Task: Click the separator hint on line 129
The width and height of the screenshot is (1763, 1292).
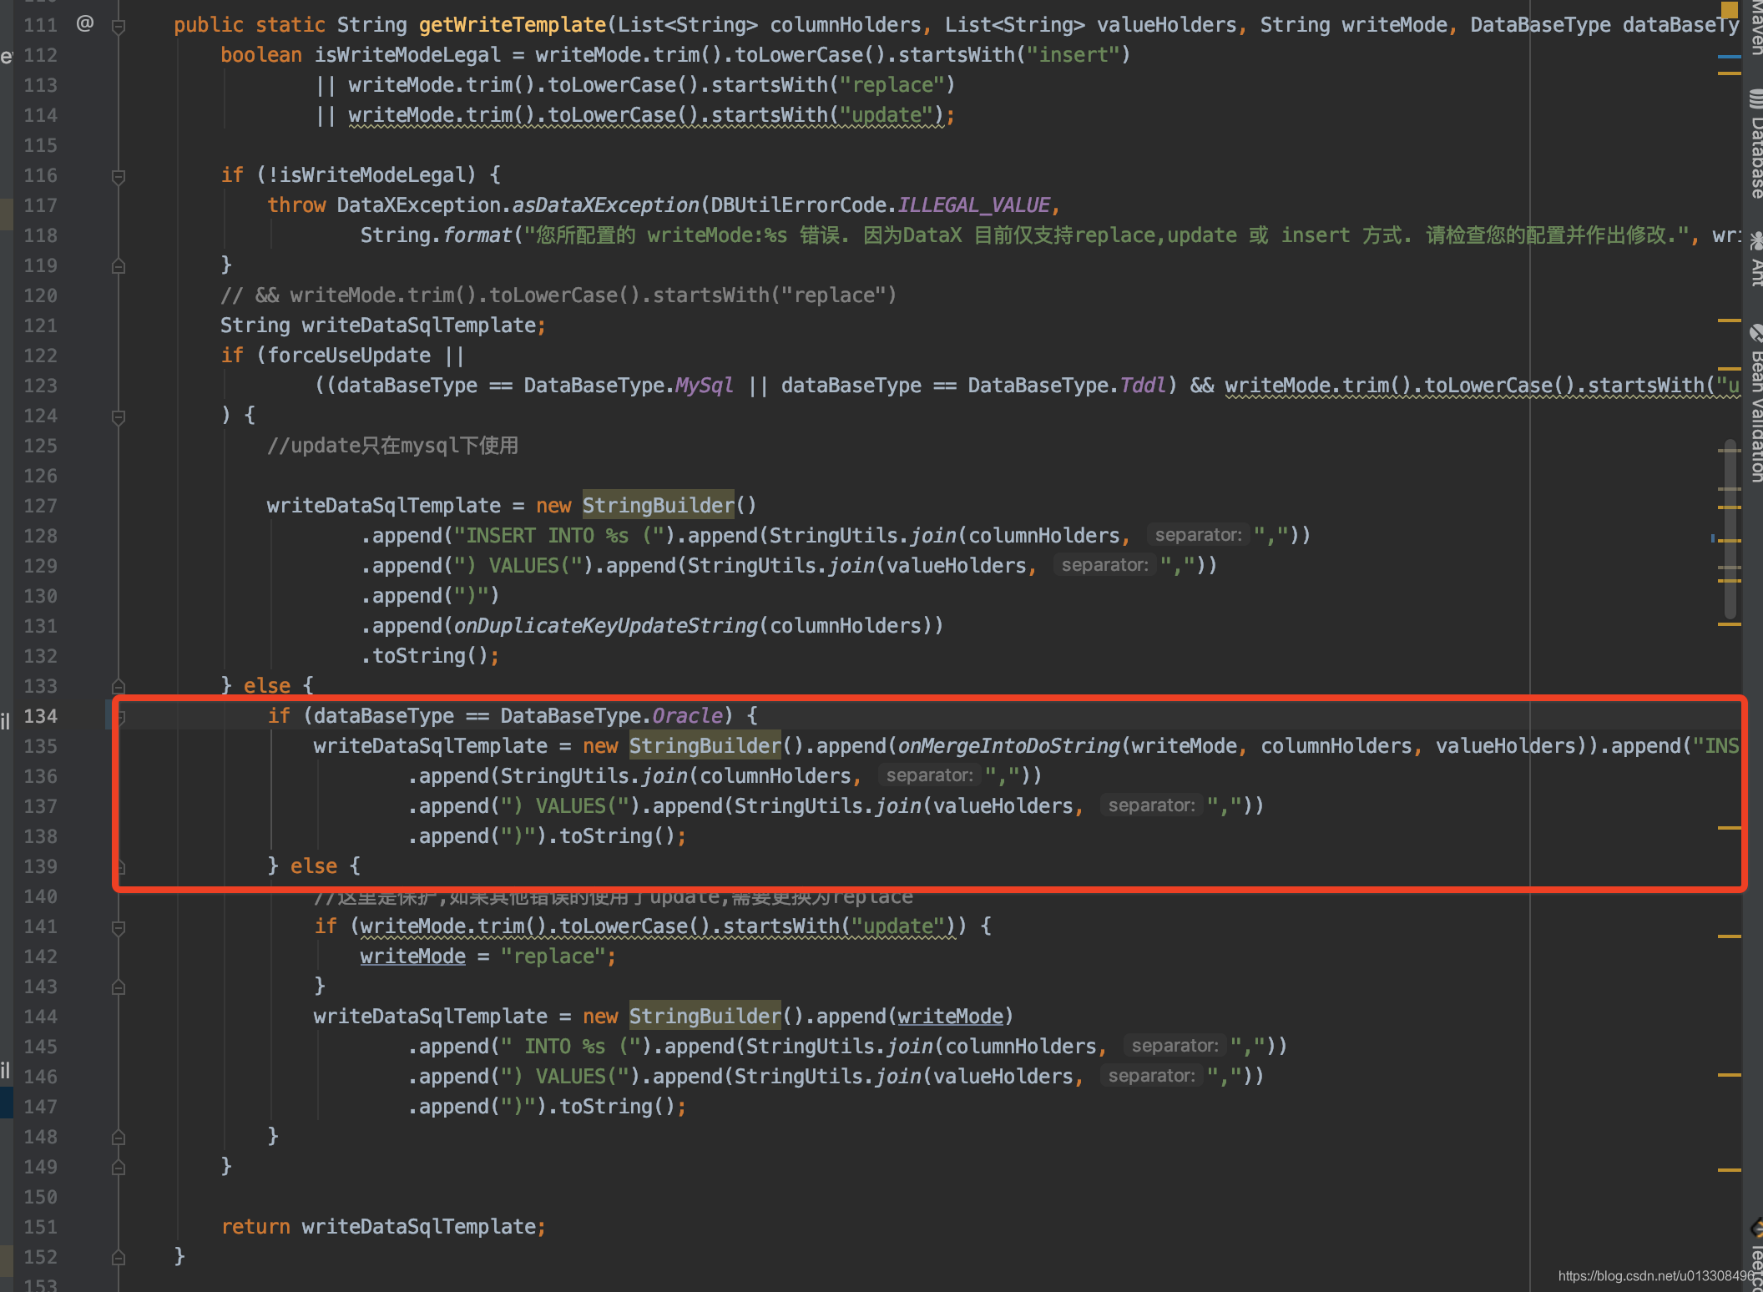Action: (1104, 565)
